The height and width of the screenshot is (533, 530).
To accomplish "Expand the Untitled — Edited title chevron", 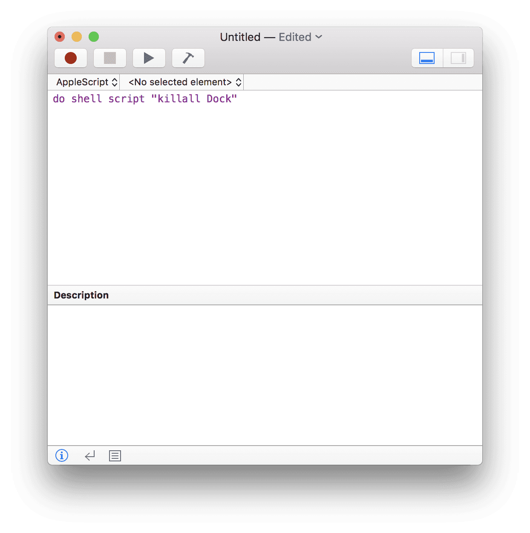I will click(319, 37).
